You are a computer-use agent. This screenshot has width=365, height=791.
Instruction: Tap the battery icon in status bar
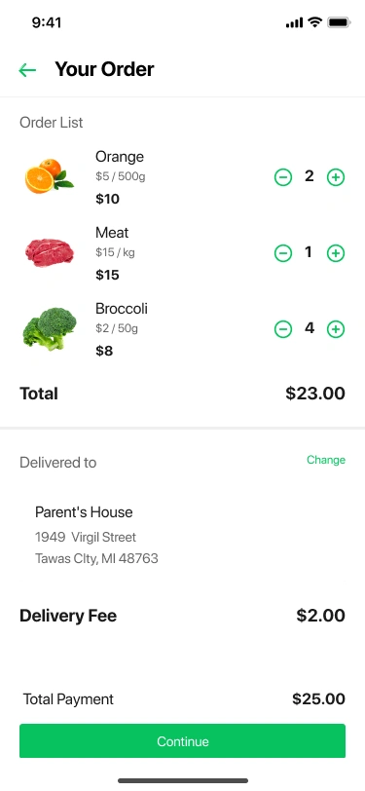click(339, 22)
